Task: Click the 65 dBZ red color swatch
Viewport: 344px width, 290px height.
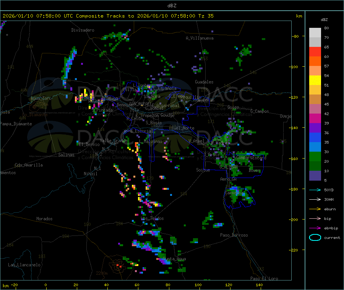Action: point(315,51)
